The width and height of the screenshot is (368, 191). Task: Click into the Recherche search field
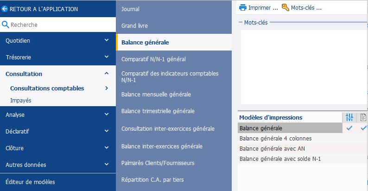[x=62, y=25]
